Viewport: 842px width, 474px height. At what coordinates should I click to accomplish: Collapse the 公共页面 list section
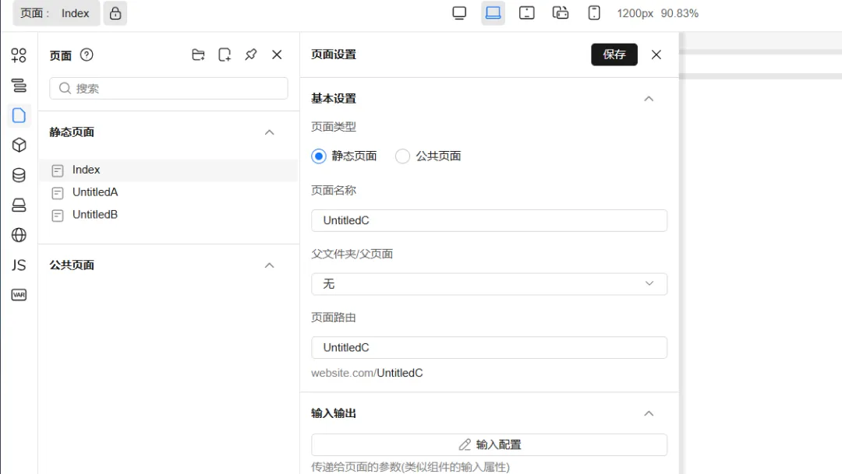pos(270,265)
